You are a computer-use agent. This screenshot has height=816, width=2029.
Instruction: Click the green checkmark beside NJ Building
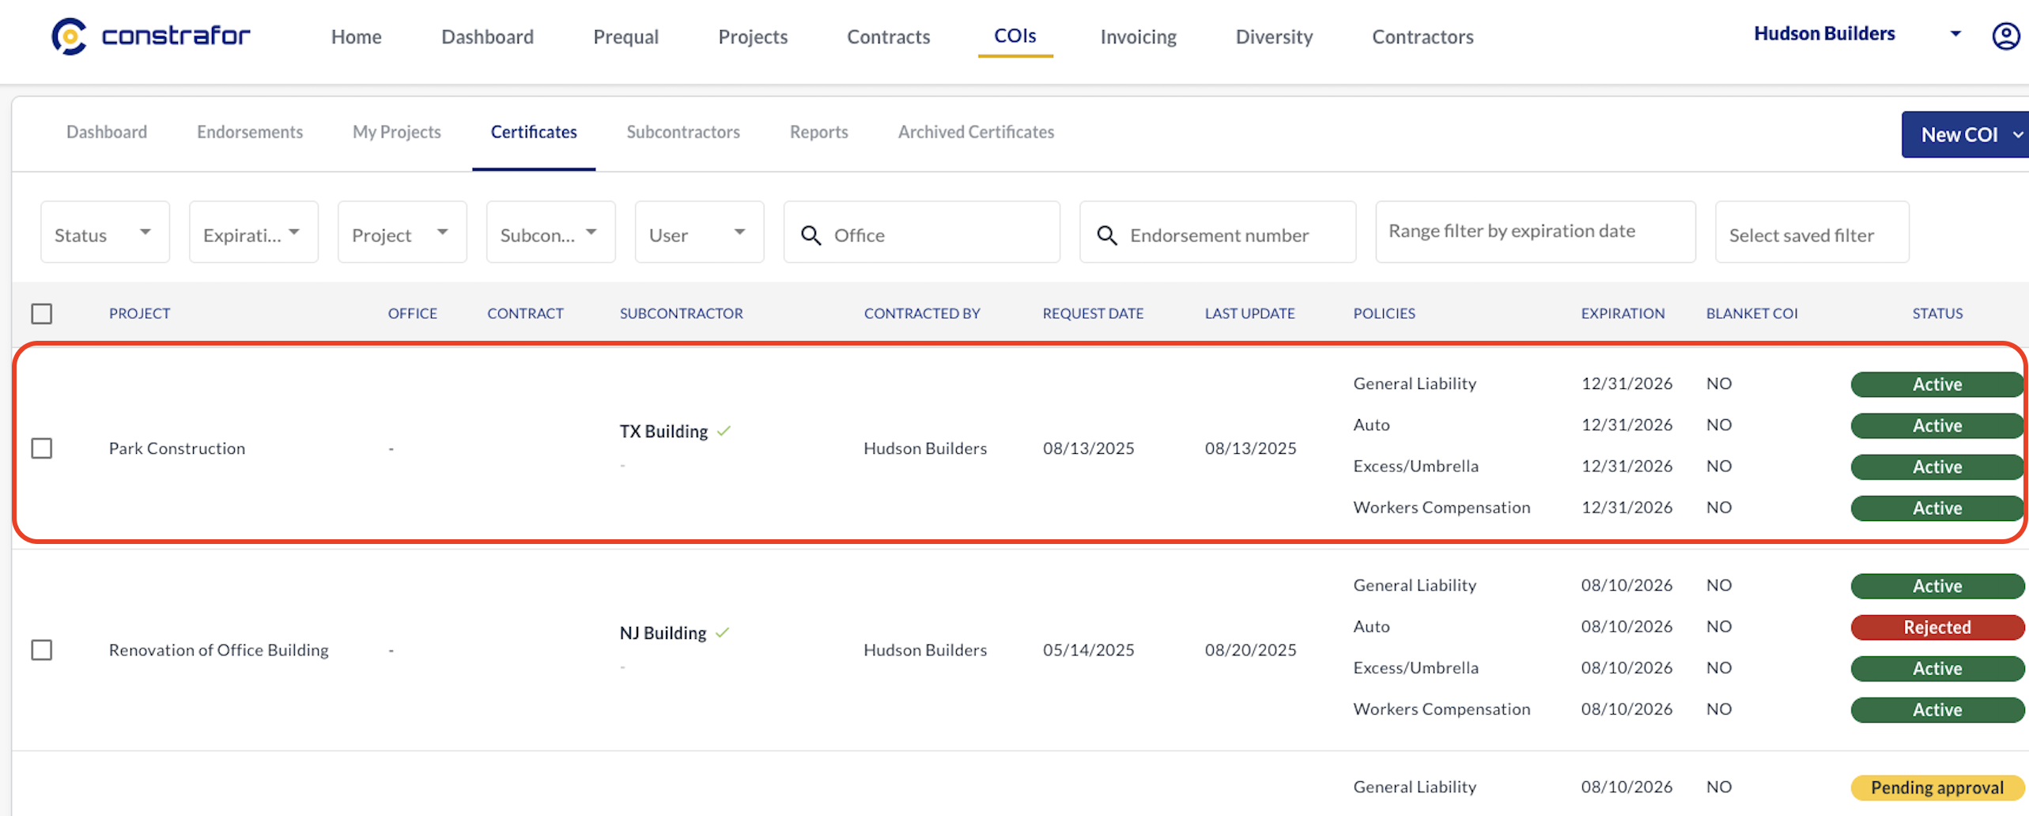[x=722, y=633]
